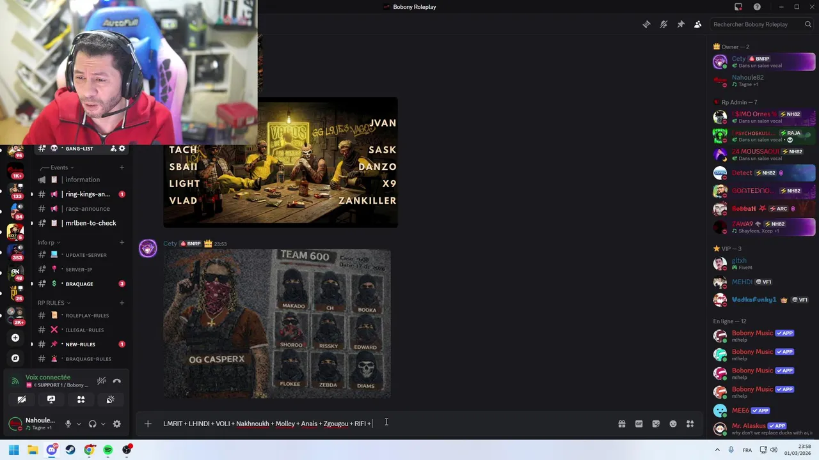Toggle microphone mute in user panel

point(68,424)
